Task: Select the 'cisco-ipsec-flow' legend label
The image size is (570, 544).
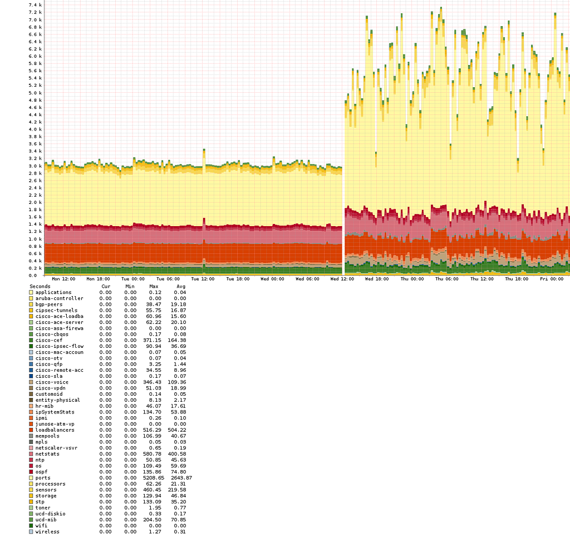Action: [x=59, y=346]
